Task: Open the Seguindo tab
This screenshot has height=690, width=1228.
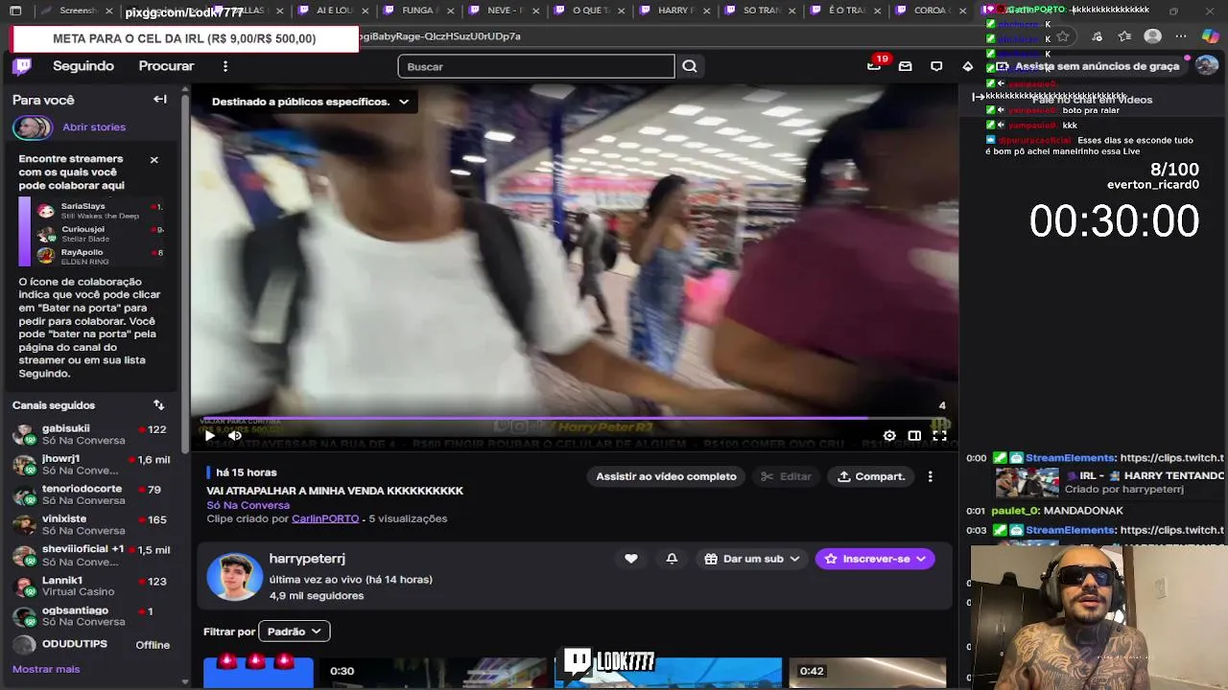Action: 83,66
